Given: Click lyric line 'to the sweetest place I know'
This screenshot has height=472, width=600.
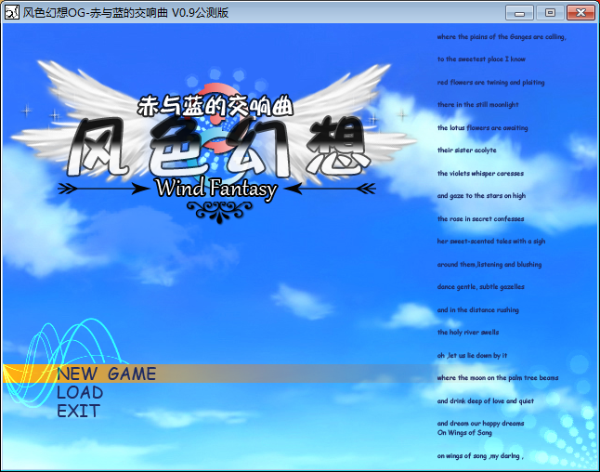Looking at the screenshot, I should coord(481,59).
